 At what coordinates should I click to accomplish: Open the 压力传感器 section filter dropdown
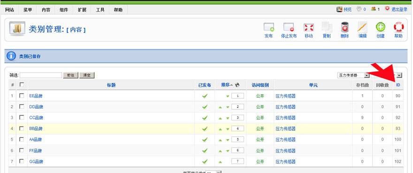[x=353, y=75]
